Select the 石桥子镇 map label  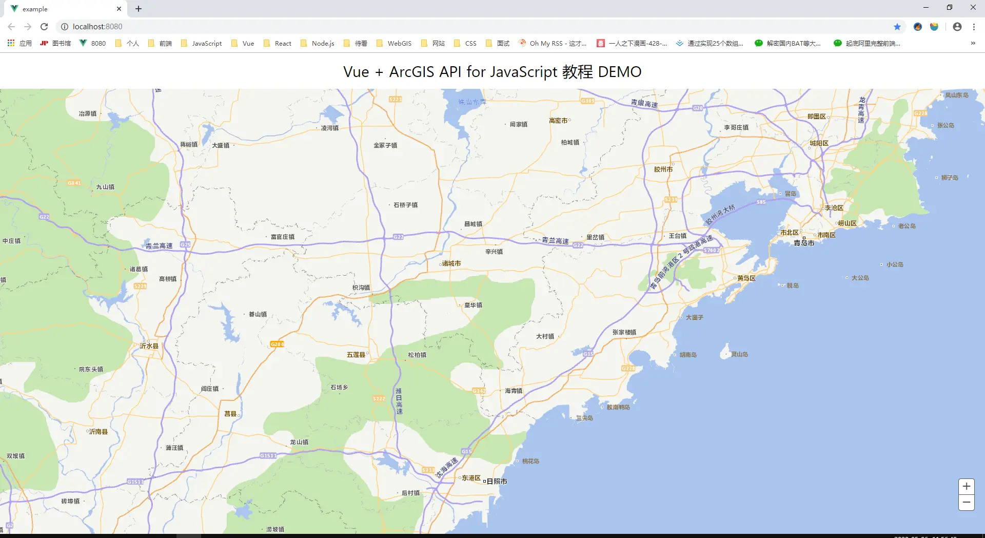coord(405,205)
